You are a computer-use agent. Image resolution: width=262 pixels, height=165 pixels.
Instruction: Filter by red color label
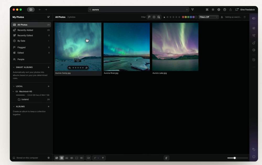tap(183, 17)
